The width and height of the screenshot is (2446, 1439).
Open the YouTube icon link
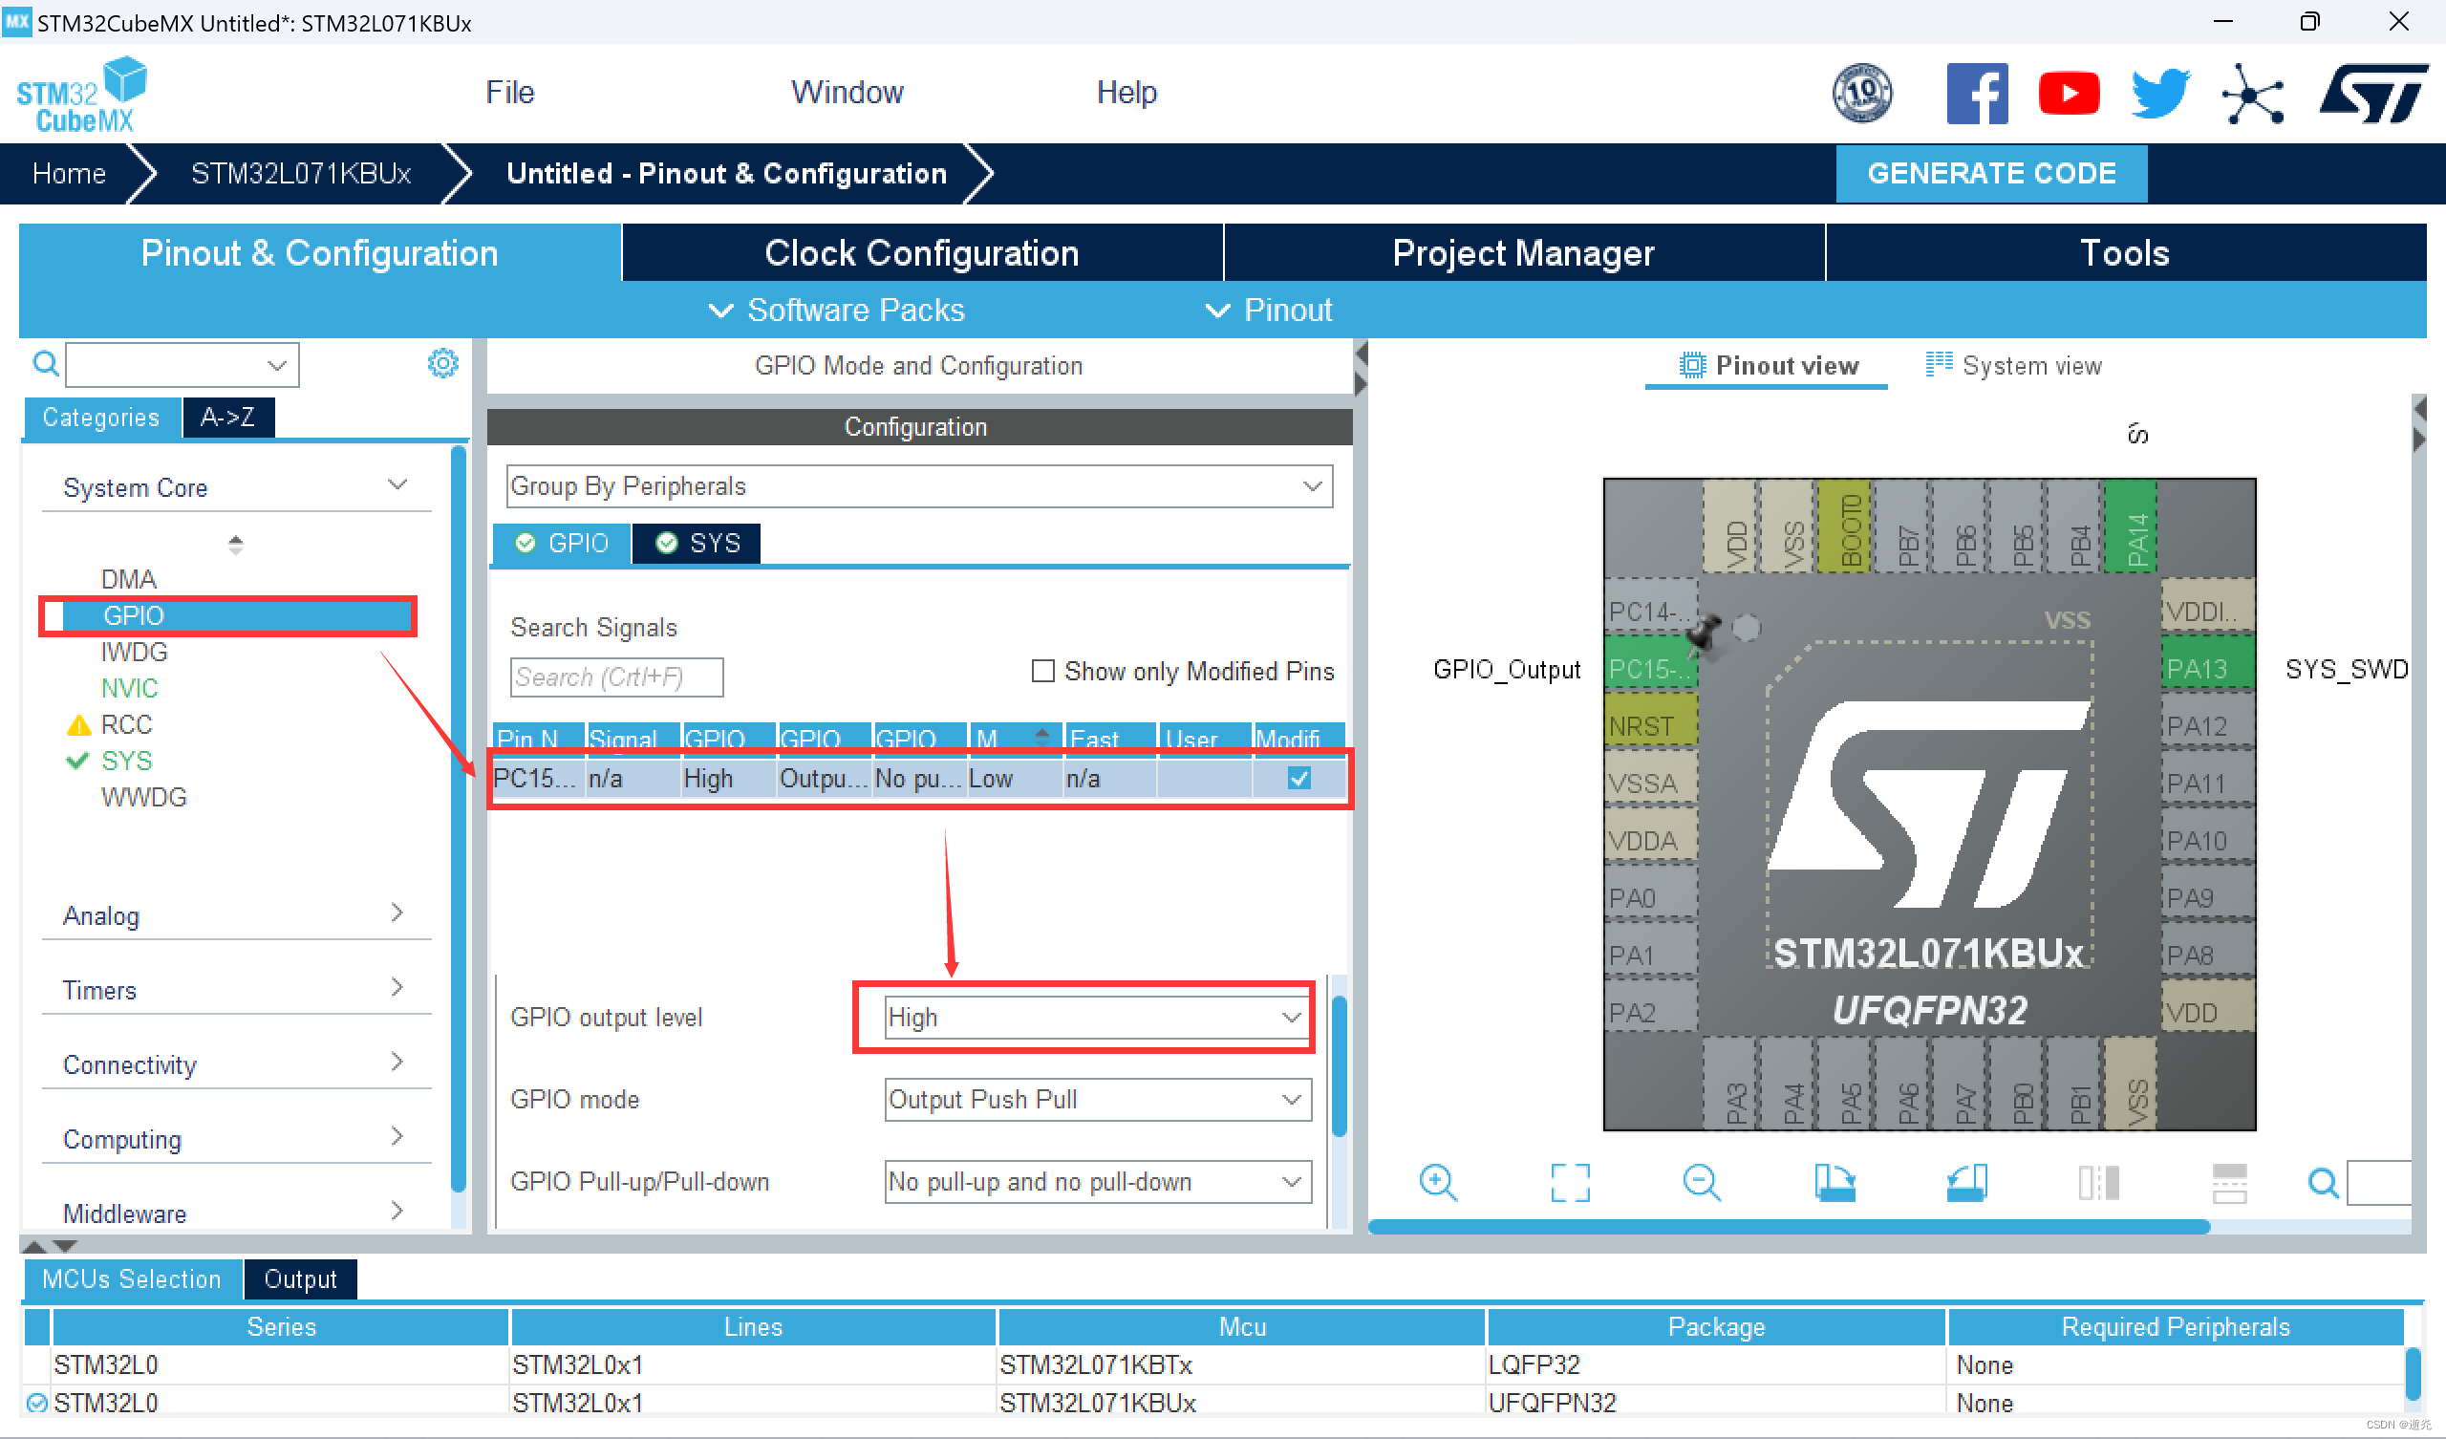point(2069,94)
